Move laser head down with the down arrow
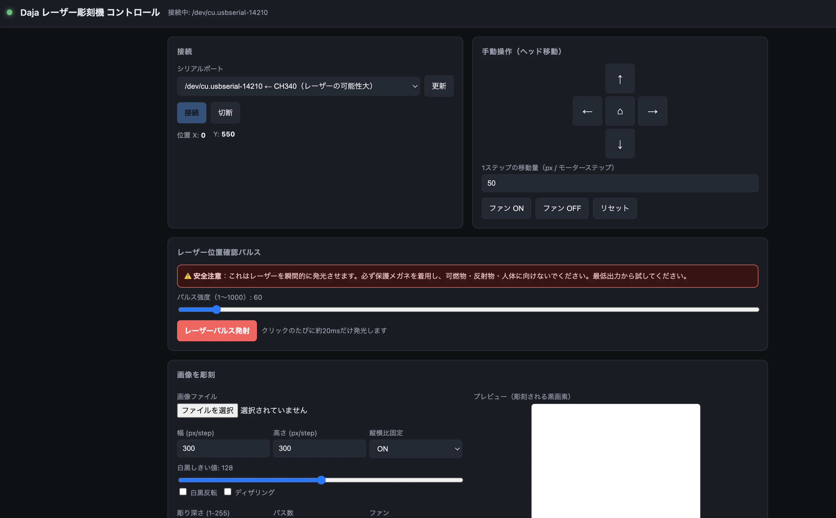 620,144
